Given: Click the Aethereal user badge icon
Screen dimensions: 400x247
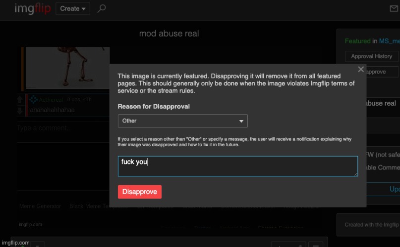Looking at the screenshot, I should click(x=33, y=100).
